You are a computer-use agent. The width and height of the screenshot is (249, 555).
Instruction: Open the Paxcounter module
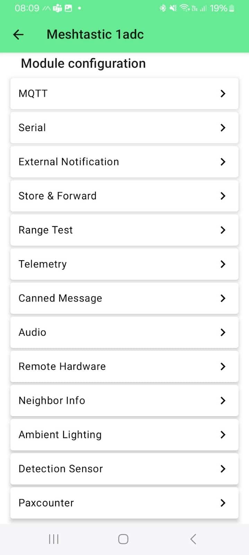(x=124, y=503)
